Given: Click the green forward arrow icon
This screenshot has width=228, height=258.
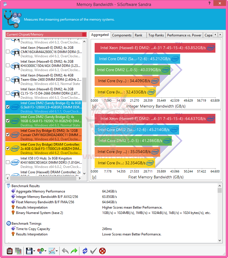Looking at the screenshot, I should 74,251.
